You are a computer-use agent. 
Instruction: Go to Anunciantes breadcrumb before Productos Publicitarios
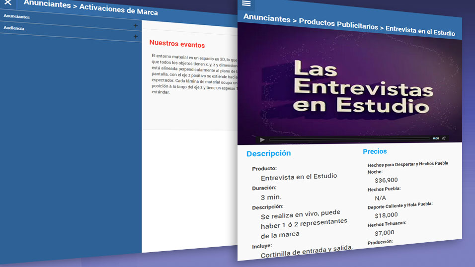tap(266, 19)
